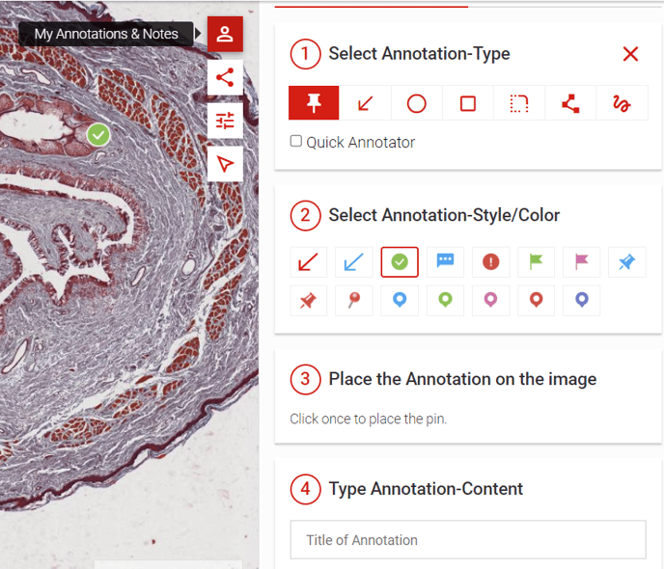The height and width of the screenshot is (569, 664).
Task: Click the Title of Annotation field
Action: point(468,540)
